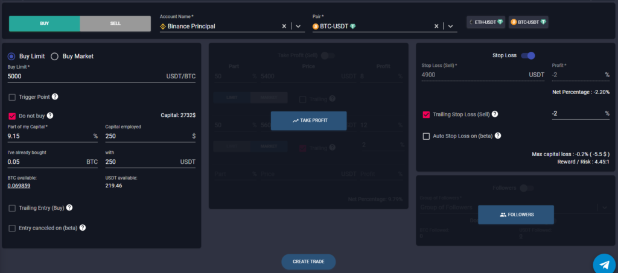Turn off the Stop Loss toggle switch
The image size is (618, 273).
click(528, 55)
